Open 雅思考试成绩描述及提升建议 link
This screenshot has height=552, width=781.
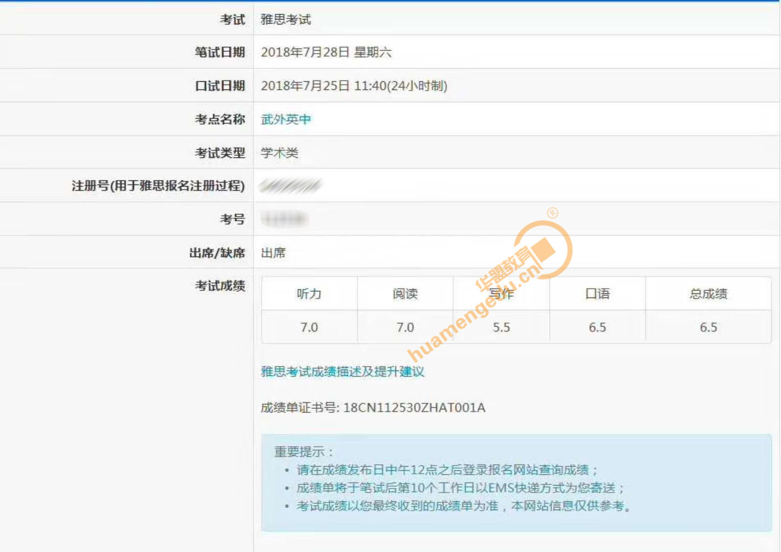point(342,372)
